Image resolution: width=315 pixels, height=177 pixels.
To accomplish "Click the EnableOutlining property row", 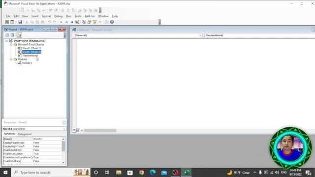I will (x=32, y=161).
